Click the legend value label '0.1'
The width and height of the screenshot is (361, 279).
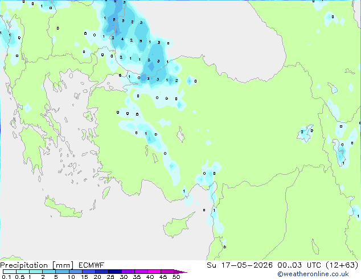6,277
